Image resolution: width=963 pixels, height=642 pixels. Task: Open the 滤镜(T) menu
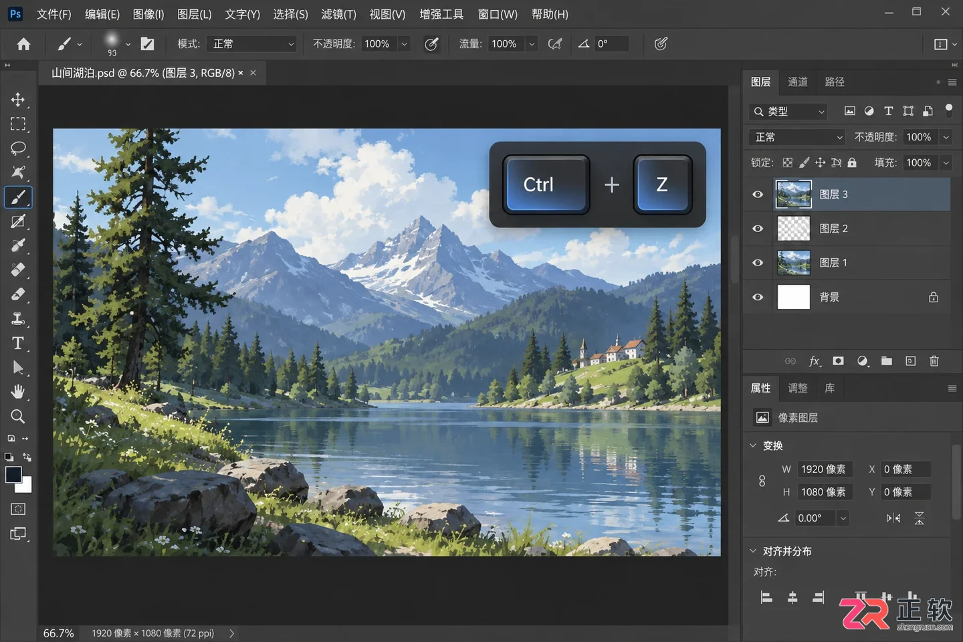pyautogui.click(x=338, y=14)
